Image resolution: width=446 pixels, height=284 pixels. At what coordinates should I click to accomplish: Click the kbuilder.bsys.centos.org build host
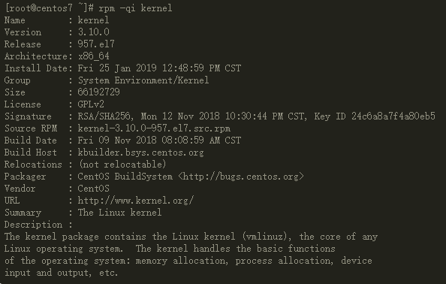pyautogui.click(x=141, y=153)
